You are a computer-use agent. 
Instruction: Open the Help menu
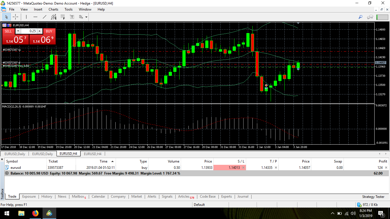[x=101, y=9]
